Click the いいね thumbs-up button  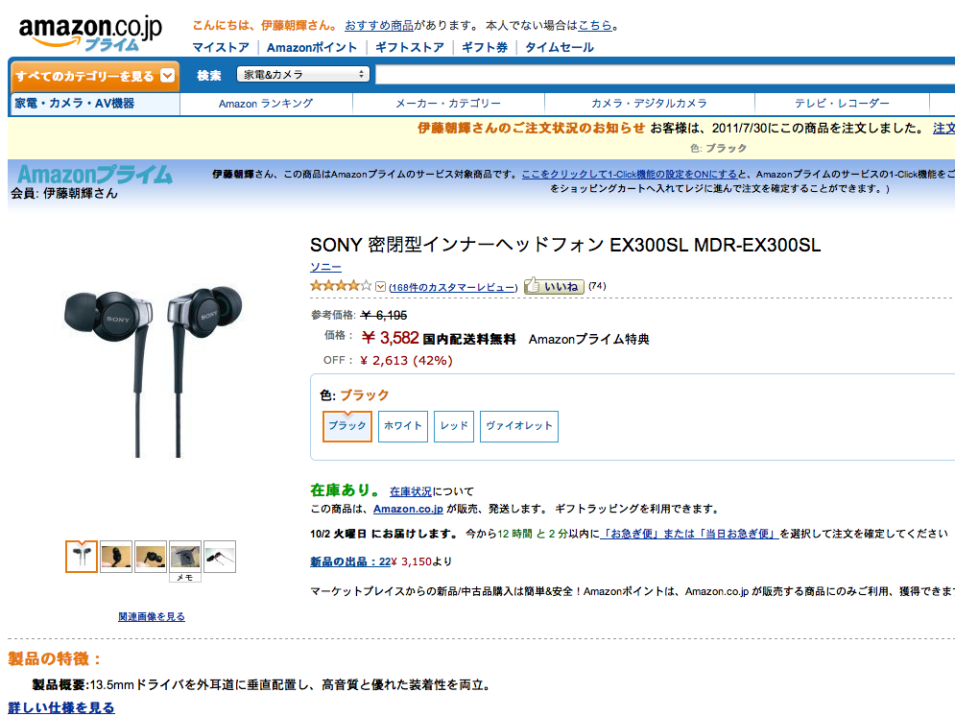coord(554,286)
